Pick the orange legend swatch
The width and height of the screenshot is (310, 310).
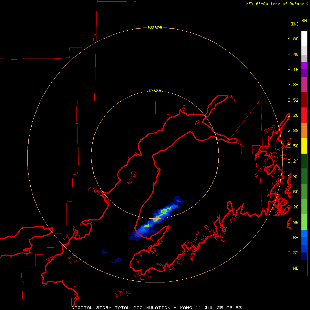click(x=304, y=131)
